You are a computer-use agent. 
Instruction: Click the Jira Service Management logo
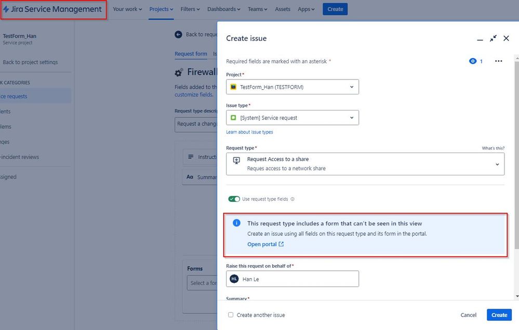(53, 9)
